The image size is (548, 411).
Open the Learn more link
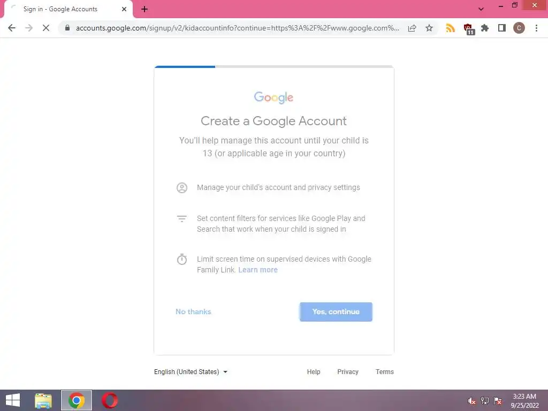[x=258, y=270]
